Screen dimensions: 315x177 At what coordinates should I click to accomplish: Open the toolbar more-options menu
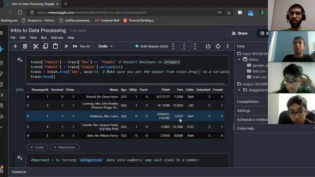coord(227,46)
